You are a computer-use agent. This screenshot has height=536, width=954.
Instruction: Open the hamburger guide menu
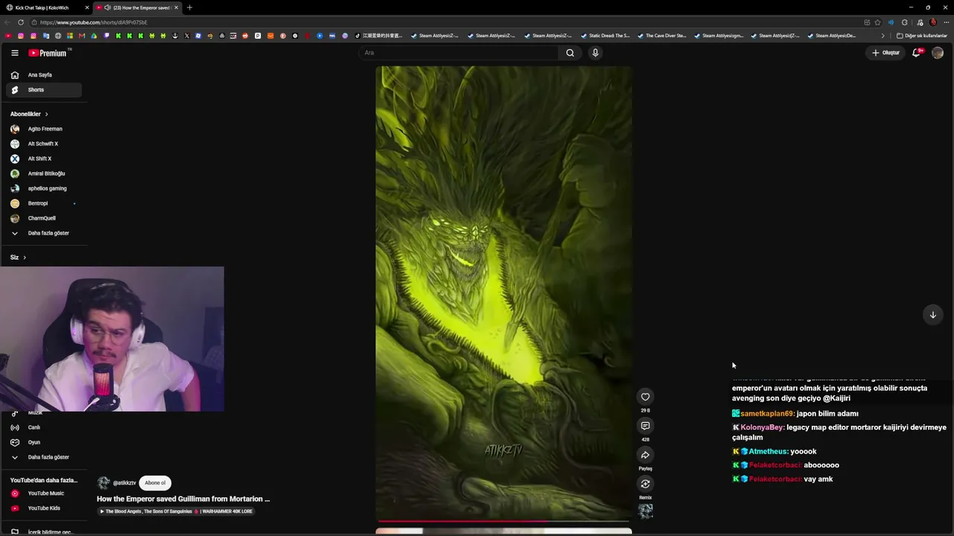point(15,53)
